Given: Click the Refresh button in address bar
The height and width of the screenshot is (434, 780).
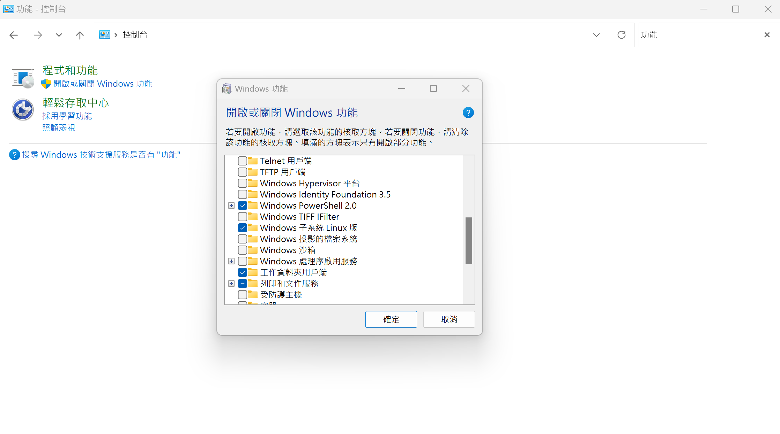Looking at the screenshot, I should pos(622,35).
